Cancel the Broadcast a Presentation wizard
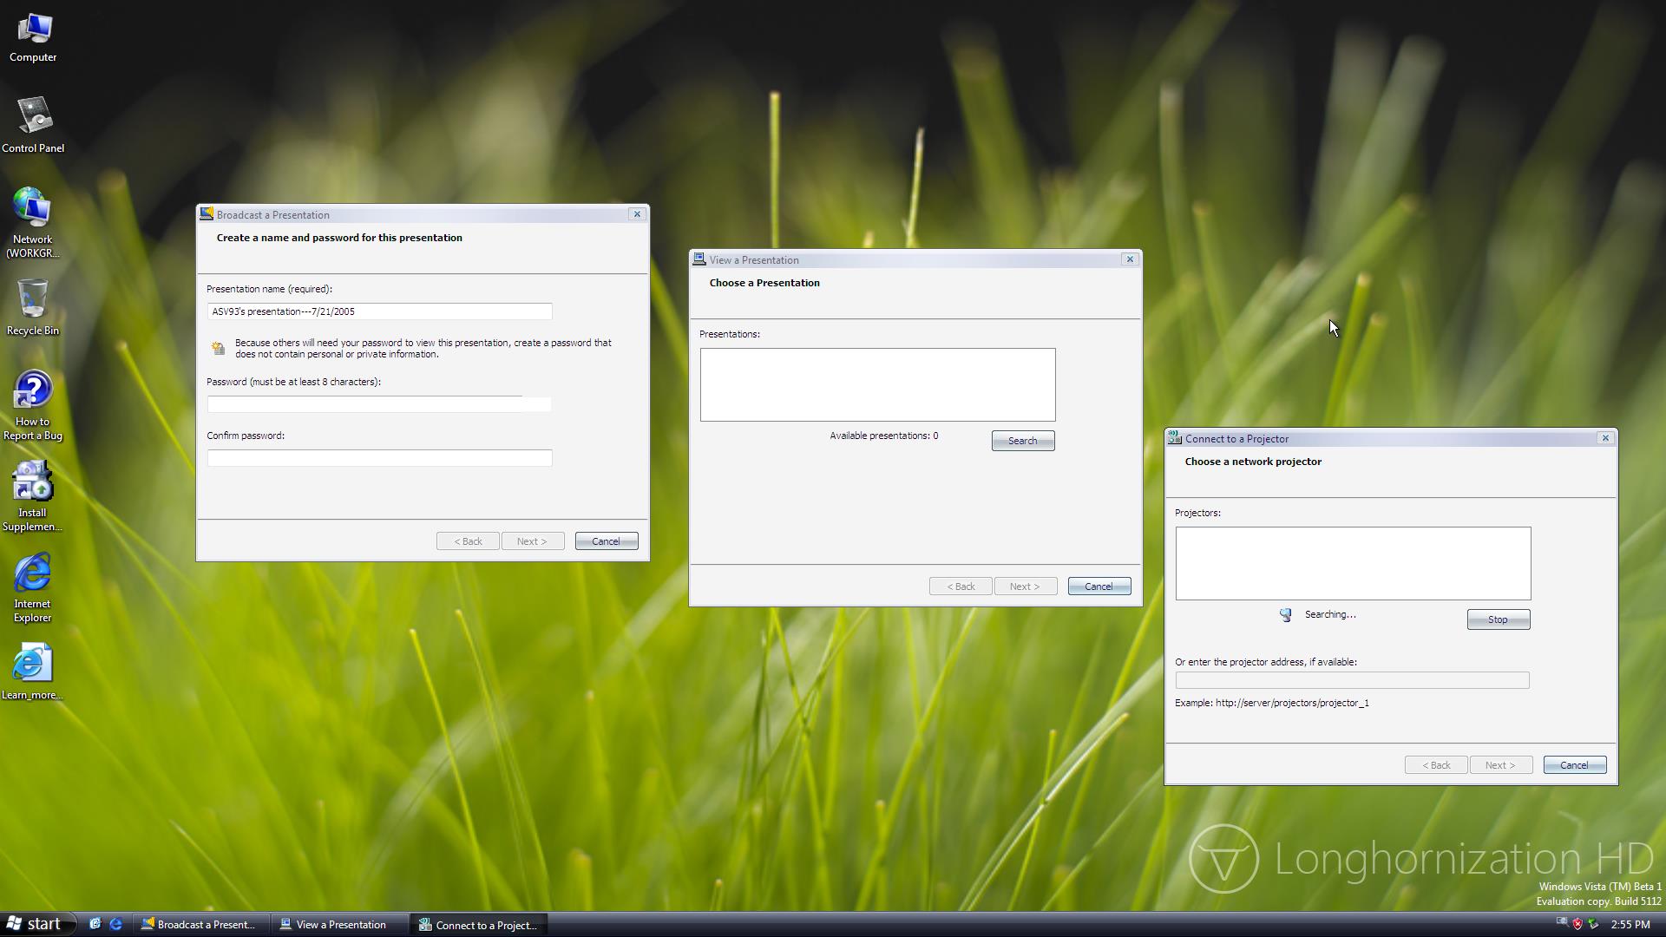1666x937 pixels. 606,541
